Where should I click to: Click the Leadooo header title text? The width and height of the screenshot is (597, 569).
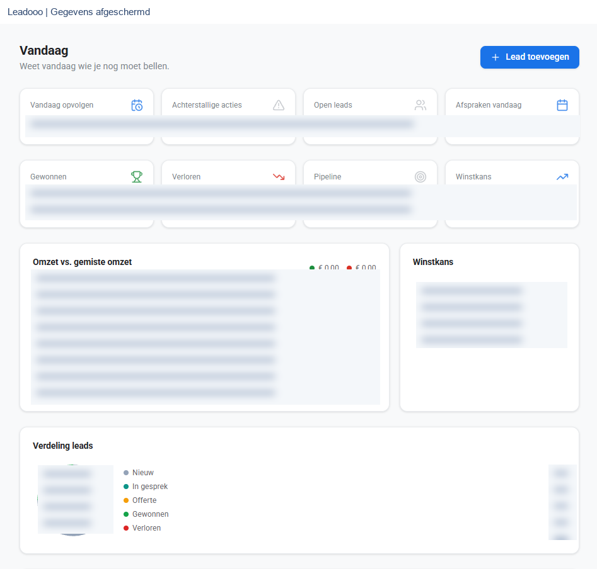79,12
